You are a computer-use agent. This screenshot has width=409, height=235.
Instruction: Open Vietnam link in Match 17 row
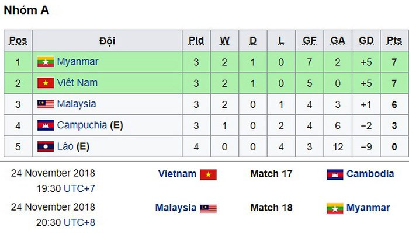(x=177, y=174)
